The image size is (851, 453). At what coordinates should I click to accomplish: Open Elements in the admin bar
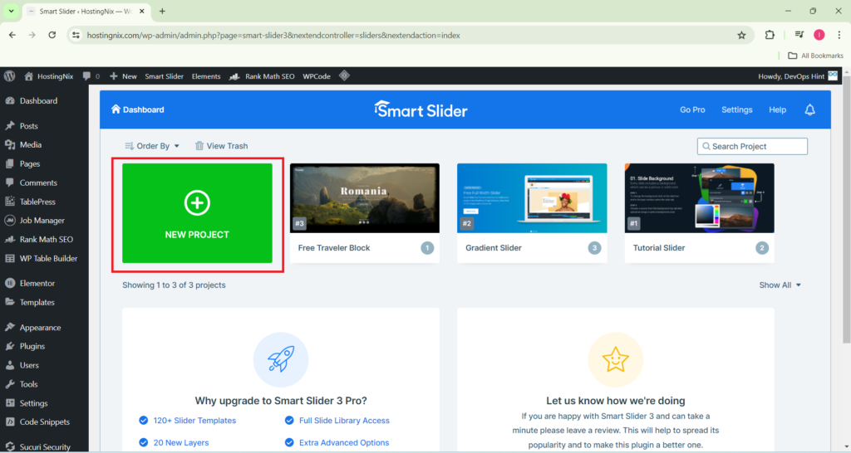coord(206,76)
